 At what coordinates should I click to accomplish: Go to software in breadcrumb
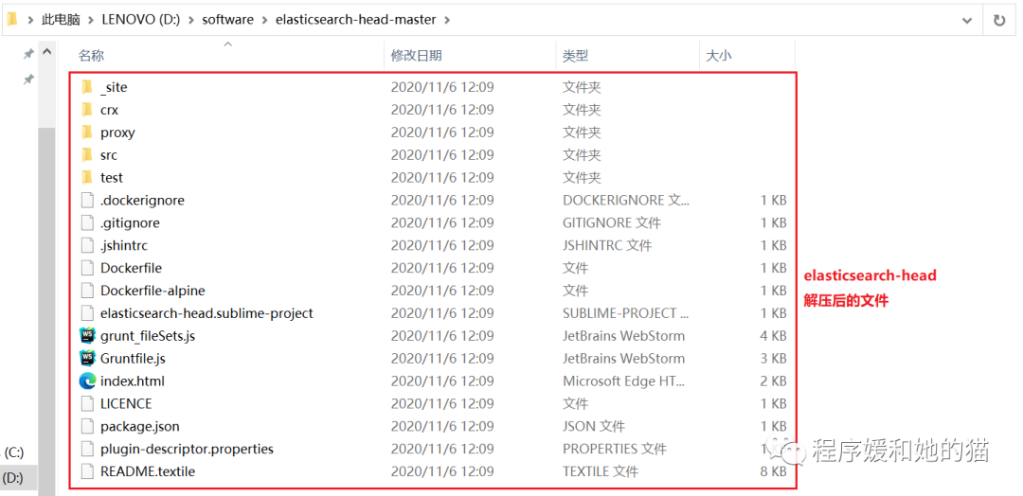click(227, 20)
